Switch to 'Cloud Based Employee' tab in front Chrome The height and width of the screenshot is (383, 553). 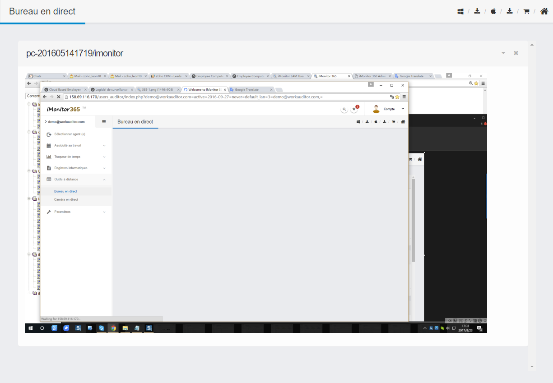tap(65, 89)
